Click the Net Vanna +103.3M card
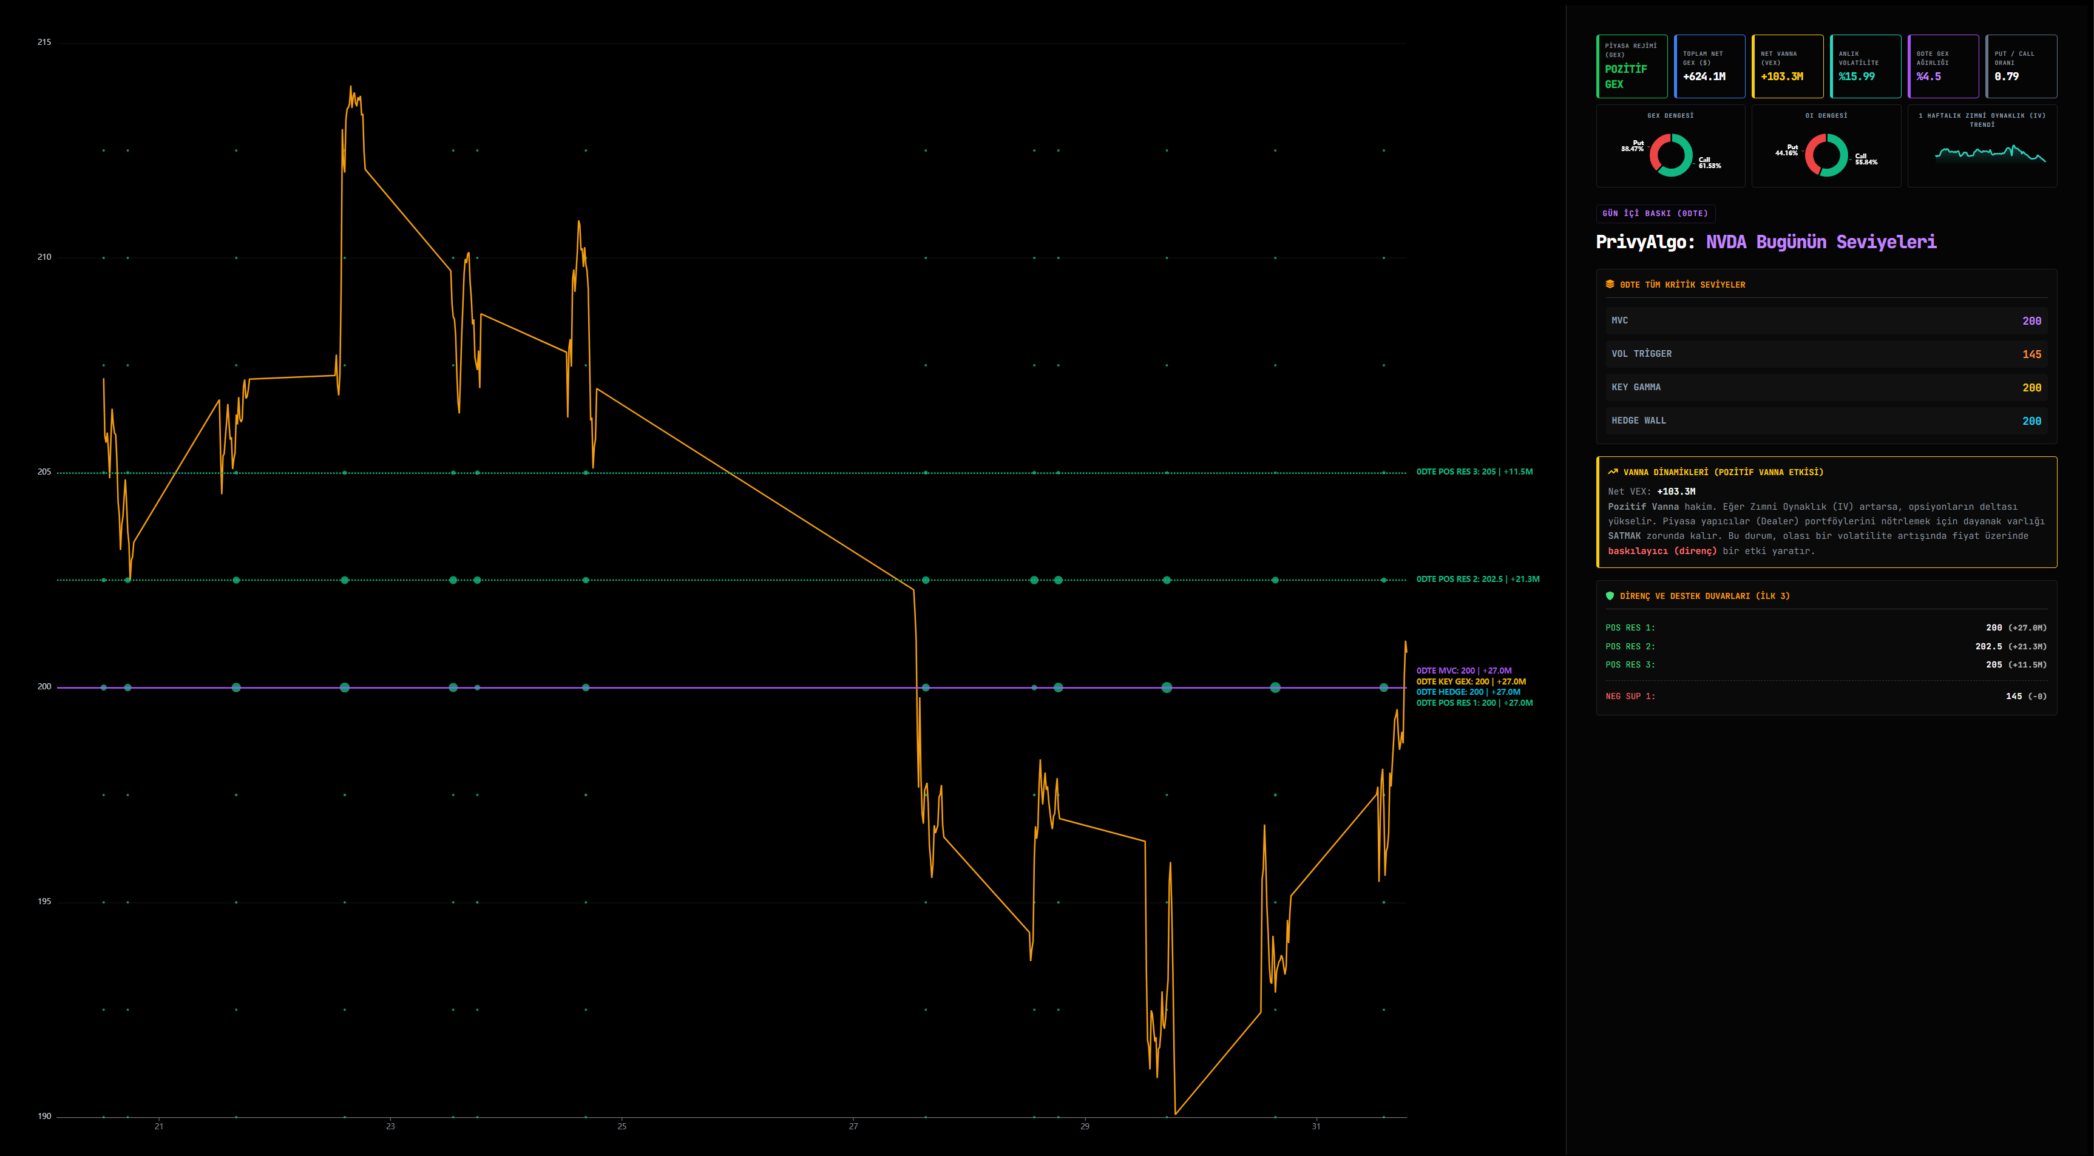The image size is (2094, 1156). [x=1787, y=66]
